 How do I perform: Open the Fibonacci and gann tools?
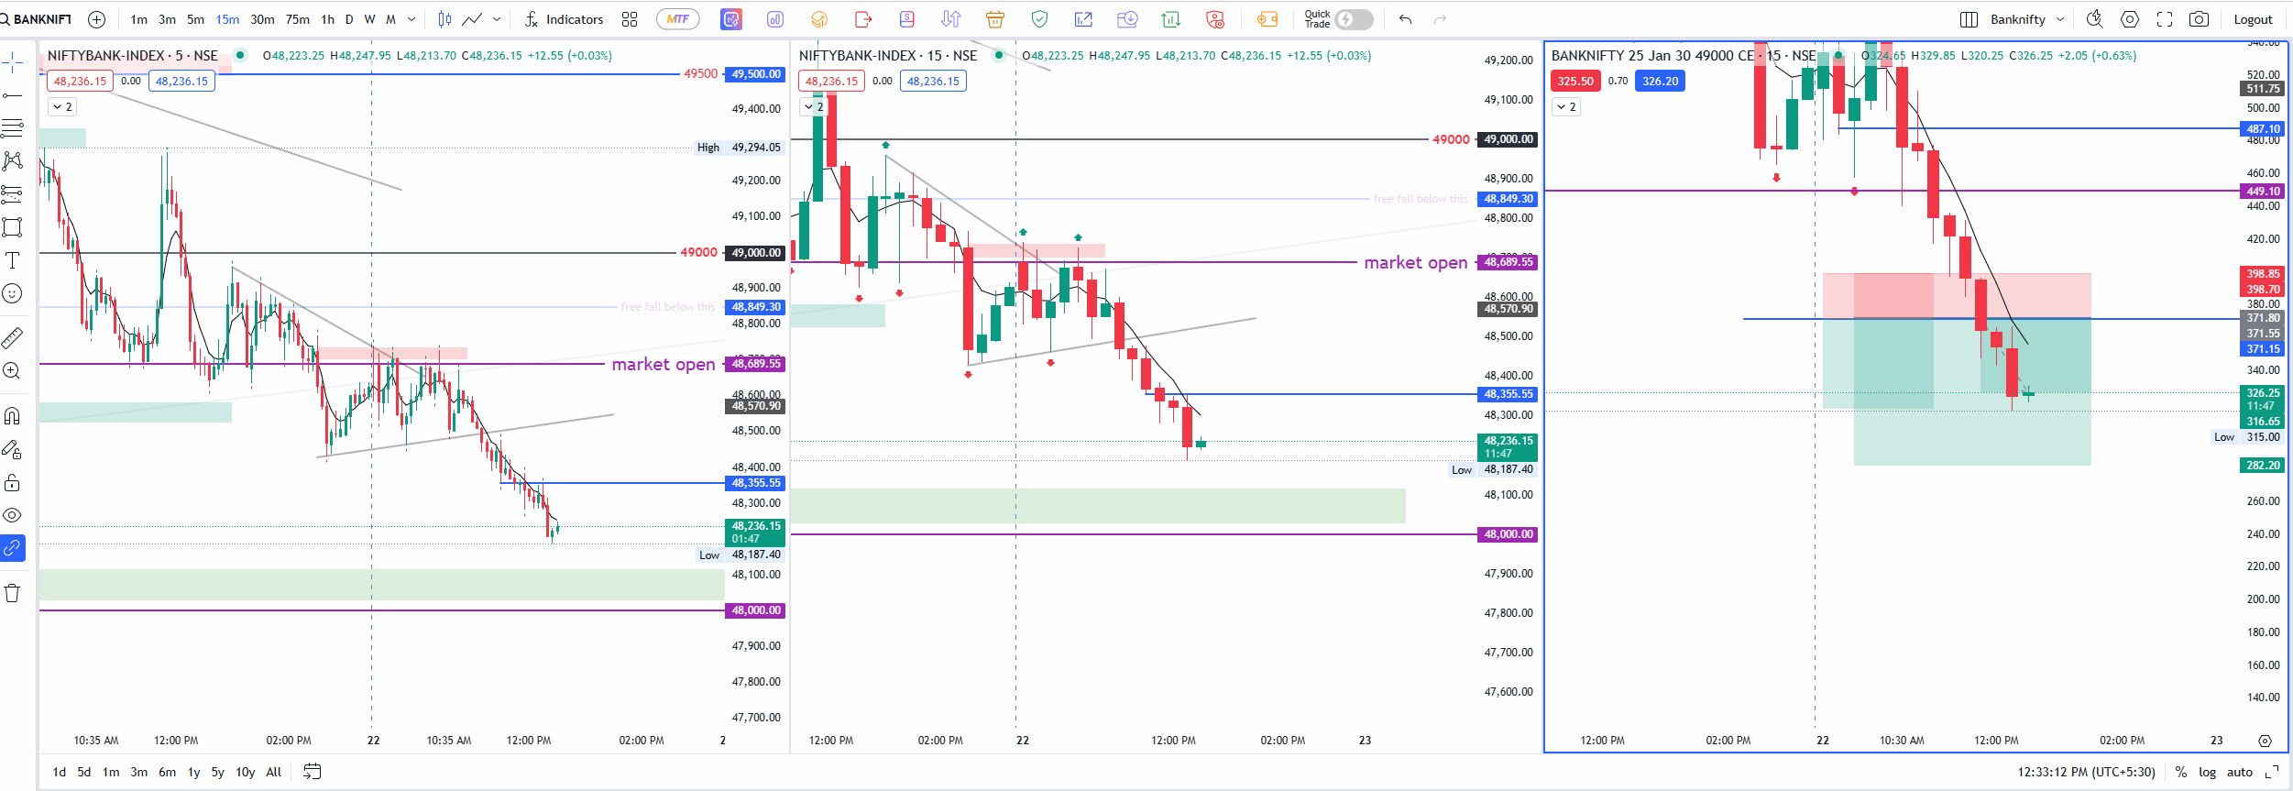click(x=12, y=128)
